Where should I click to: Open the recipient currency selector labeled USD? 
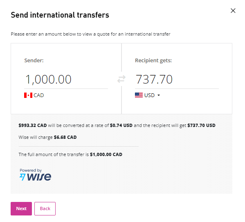tap(148, 95)
